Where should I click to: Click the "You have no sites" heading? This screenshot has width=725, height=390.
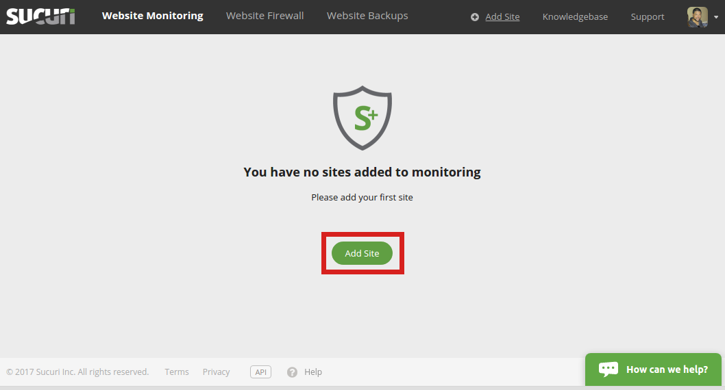[x=362, y=172]
